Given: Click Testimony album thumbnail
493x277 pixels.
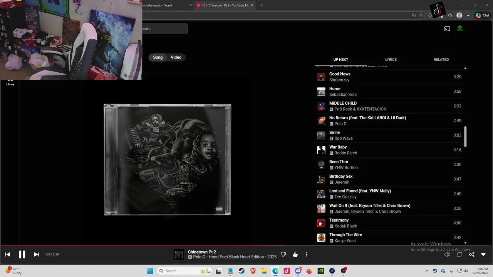Looking at the screenshot, I should [321, 223].
